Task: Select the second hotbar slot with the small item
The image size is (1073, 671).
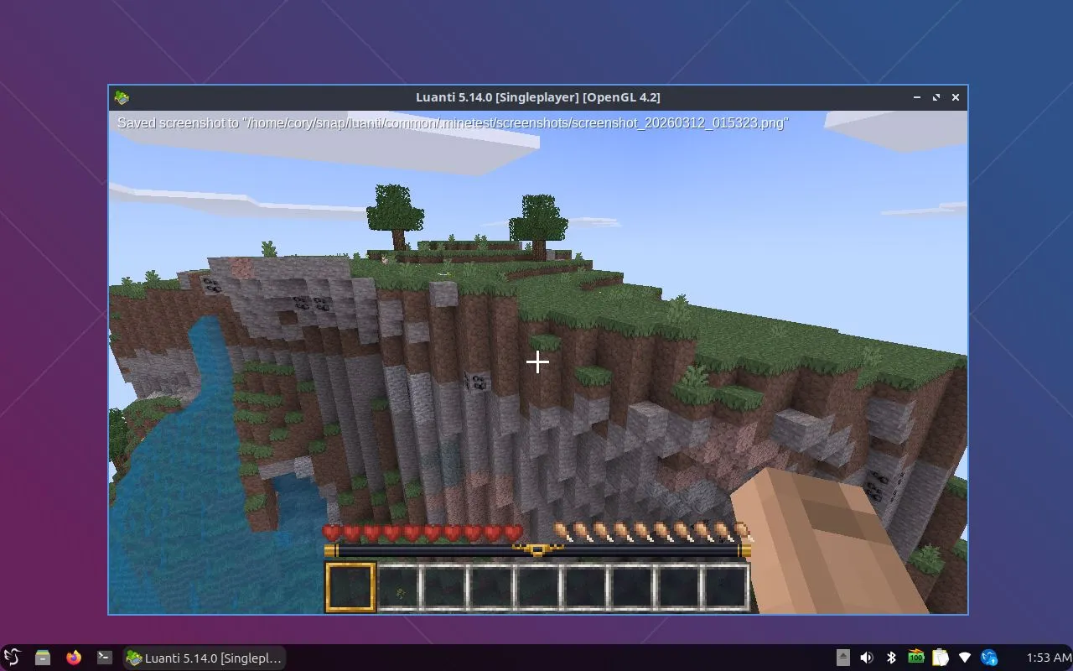Action: [400, 587]
